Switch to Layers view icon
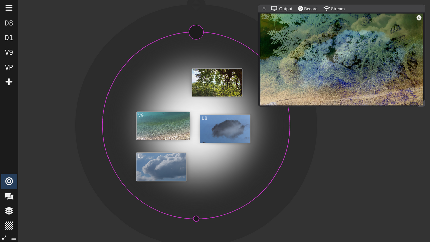Image resolution: width=430 pixels, height=242 pixels. point(9,211)
